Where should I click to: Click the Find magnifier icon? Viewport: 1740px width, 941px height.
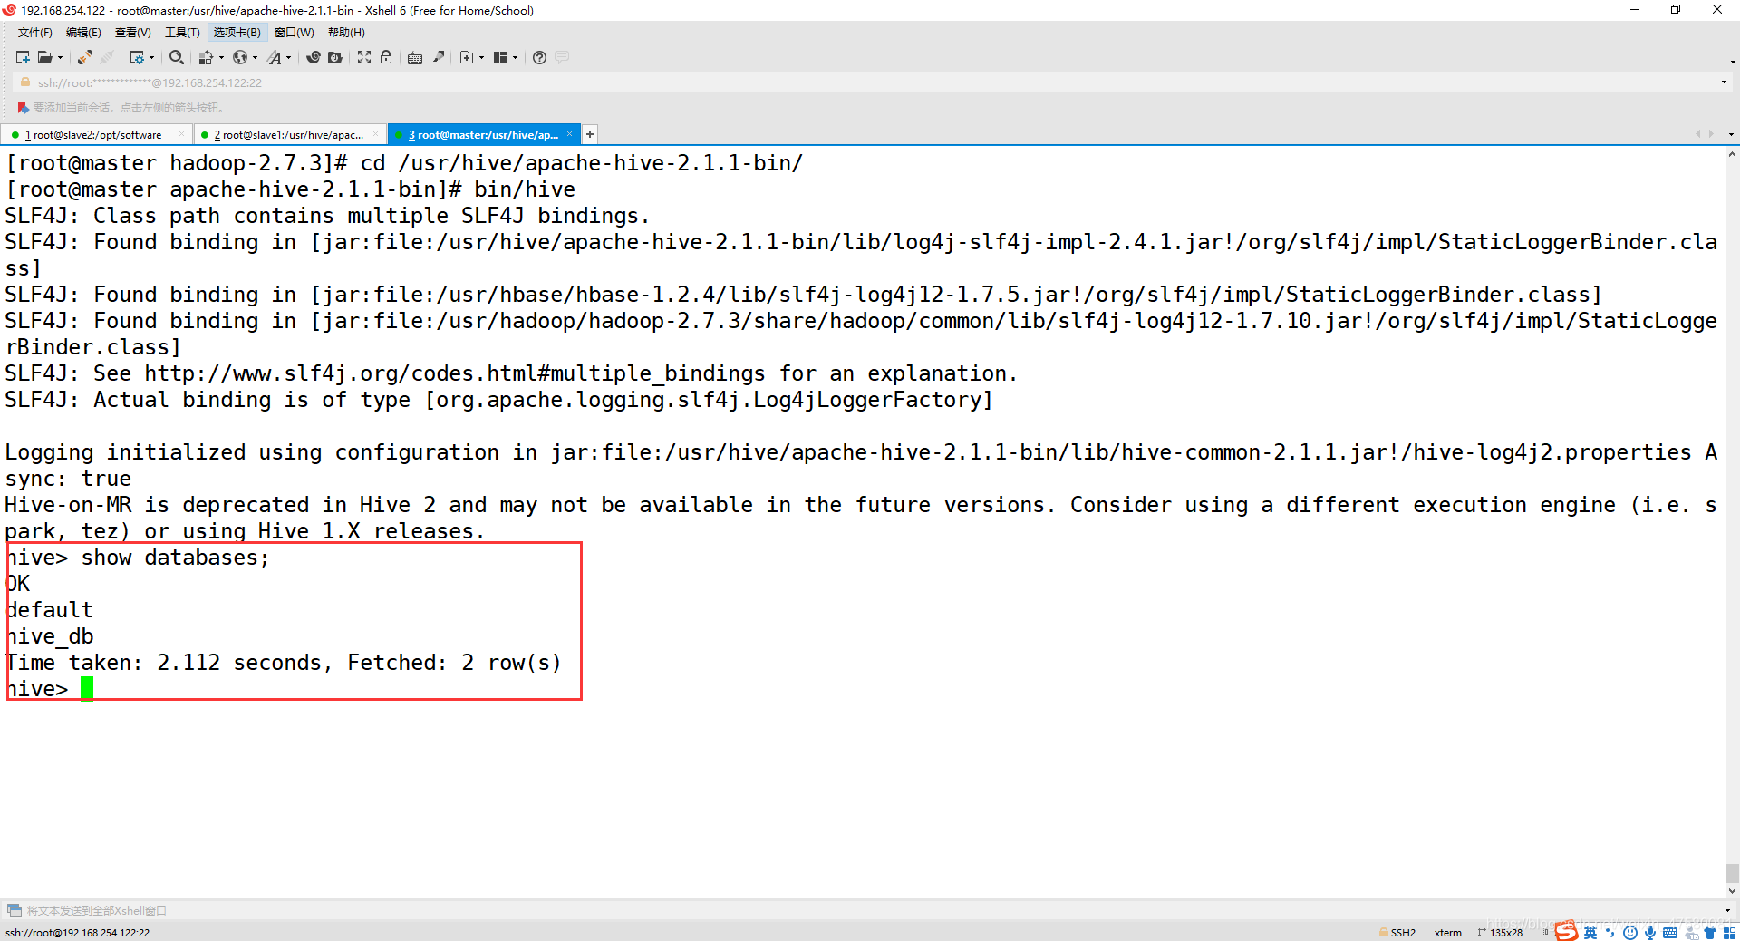[x=177, y=57]
